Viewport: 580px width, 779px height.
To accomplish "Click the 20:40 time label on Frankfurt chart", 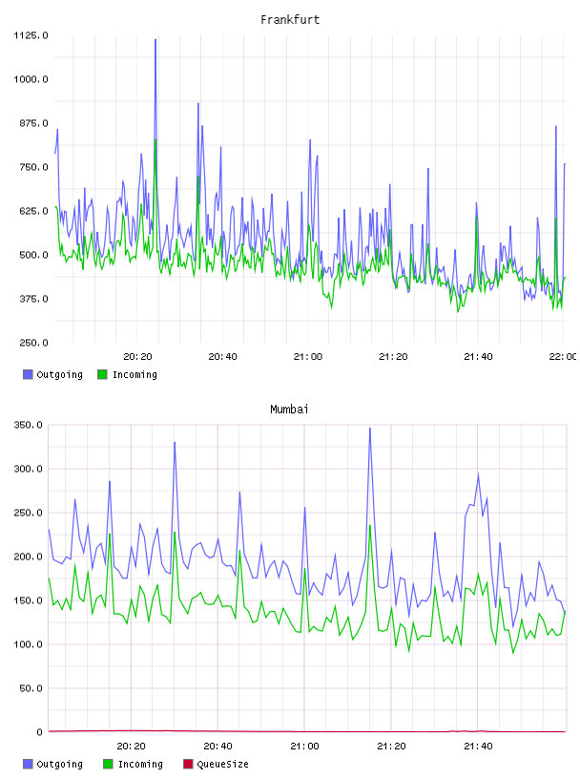I will pos(222,357).
